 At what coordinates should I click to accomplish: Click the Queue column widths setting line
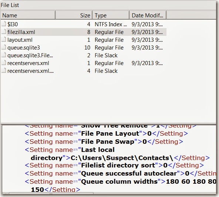tap(121, 186)
